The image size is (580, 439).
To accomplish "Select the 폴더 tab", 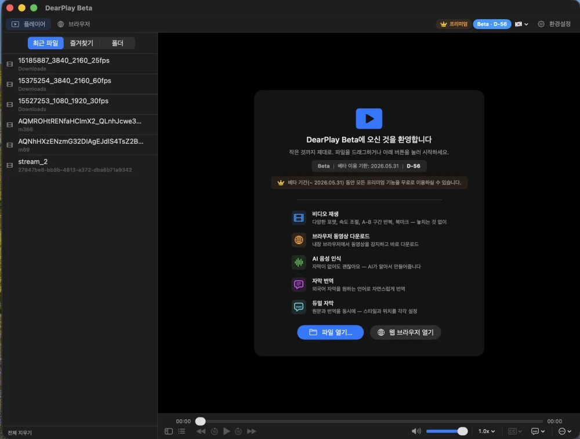I will click(117, 43).
